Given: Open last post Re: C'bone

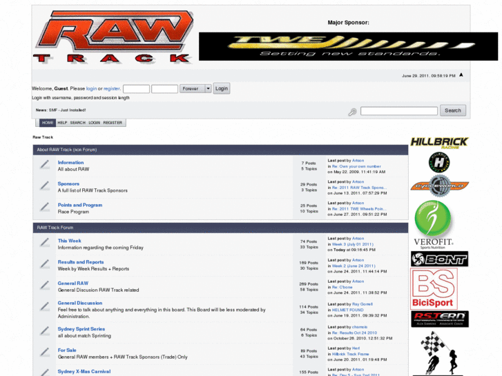Looking at the screenshot, I should pos(342,288).
